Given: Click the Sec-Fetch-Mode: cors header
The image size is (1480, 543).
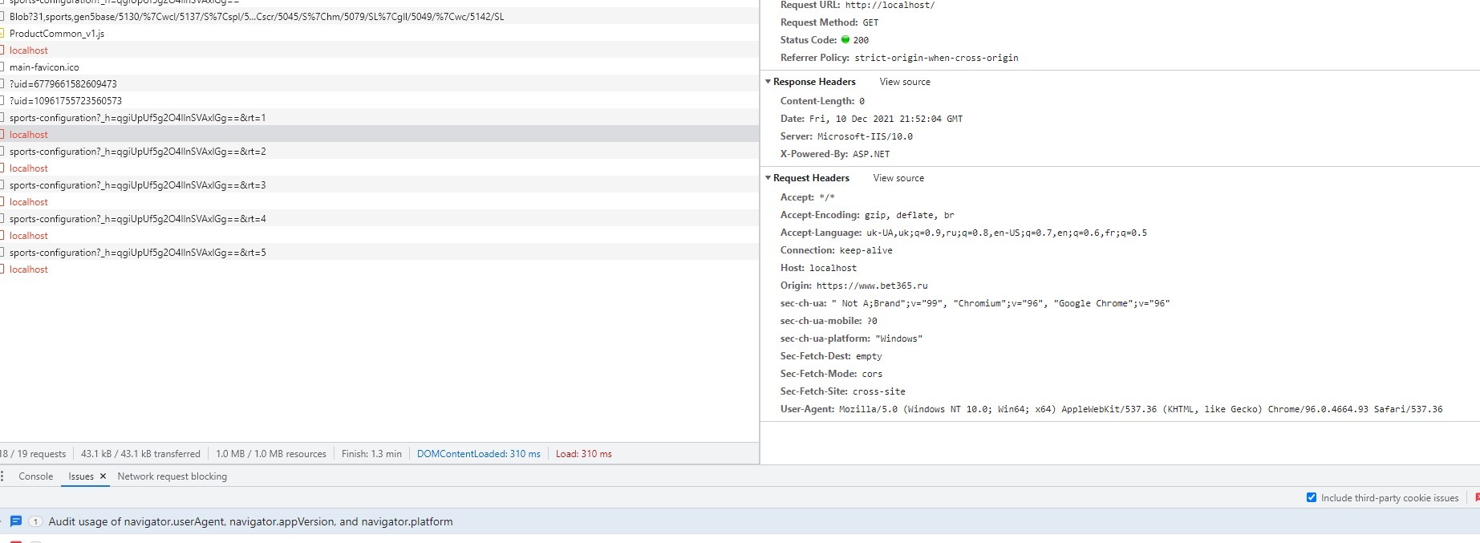Looking at the screenshot, I should click(x=831, y=374).
